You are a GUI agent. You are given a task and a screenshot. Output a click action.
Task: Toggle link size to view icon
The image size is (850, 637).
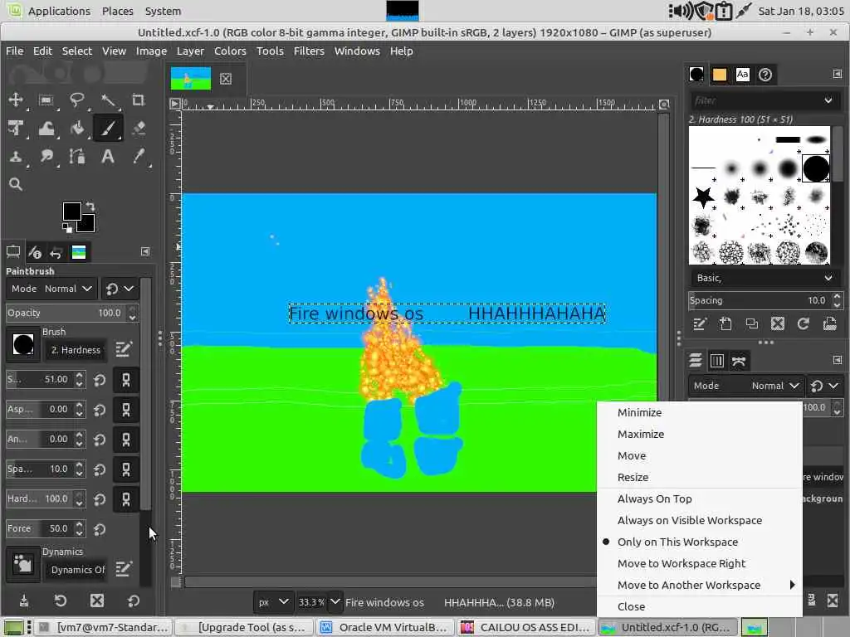tap(126, 380)
